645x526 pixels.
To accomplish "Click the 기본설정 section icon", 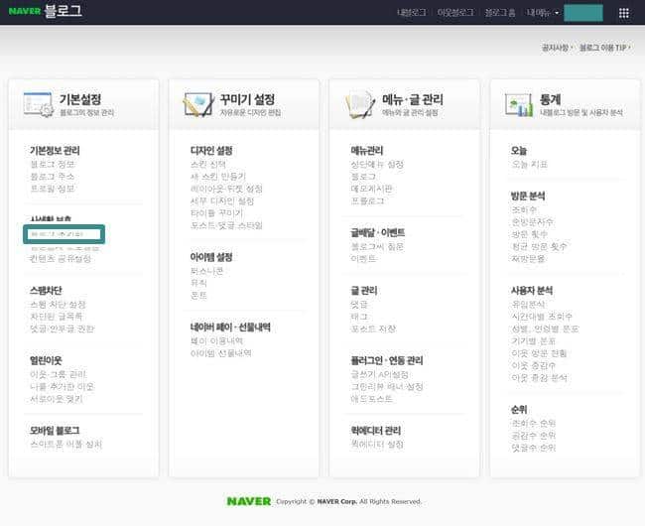I will [x=39, y=104].
